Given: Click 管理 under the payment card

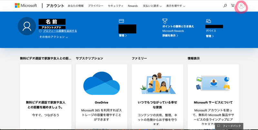Looking at the screenshot, I should coord(123,35).
